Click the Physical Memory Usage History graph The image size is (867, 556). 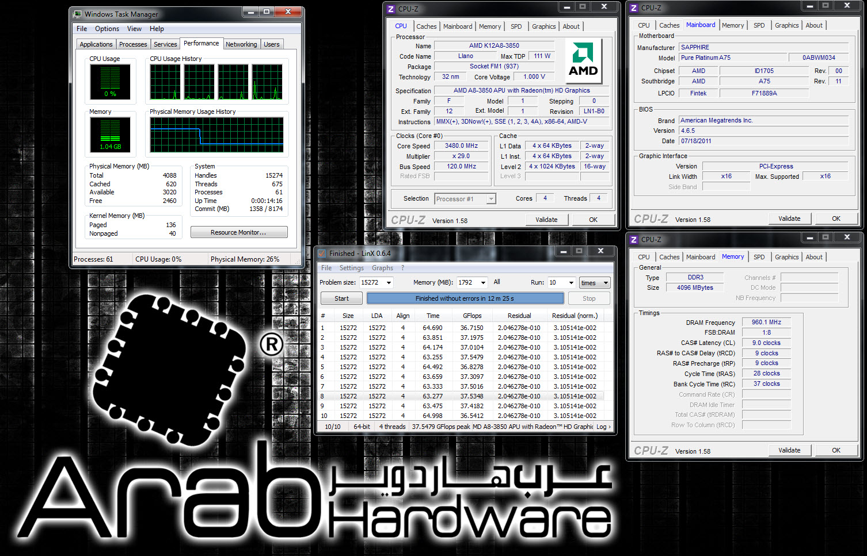[216, 135]
